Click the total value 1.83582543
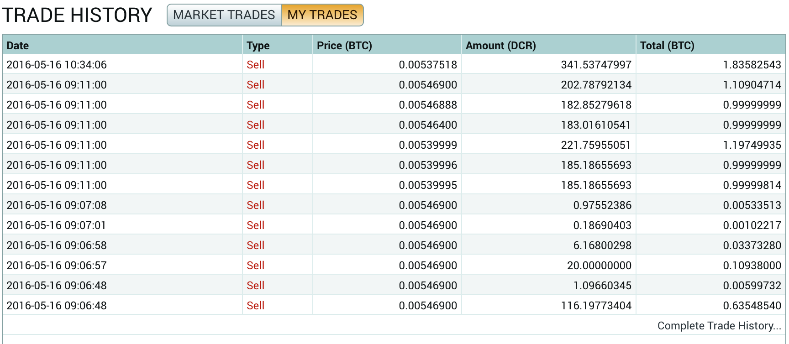 (x=752, y=65)
